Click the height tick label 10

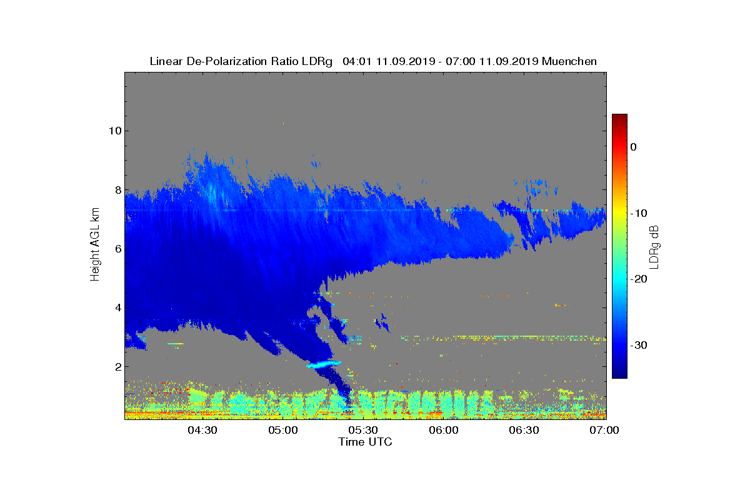[114, 131]
